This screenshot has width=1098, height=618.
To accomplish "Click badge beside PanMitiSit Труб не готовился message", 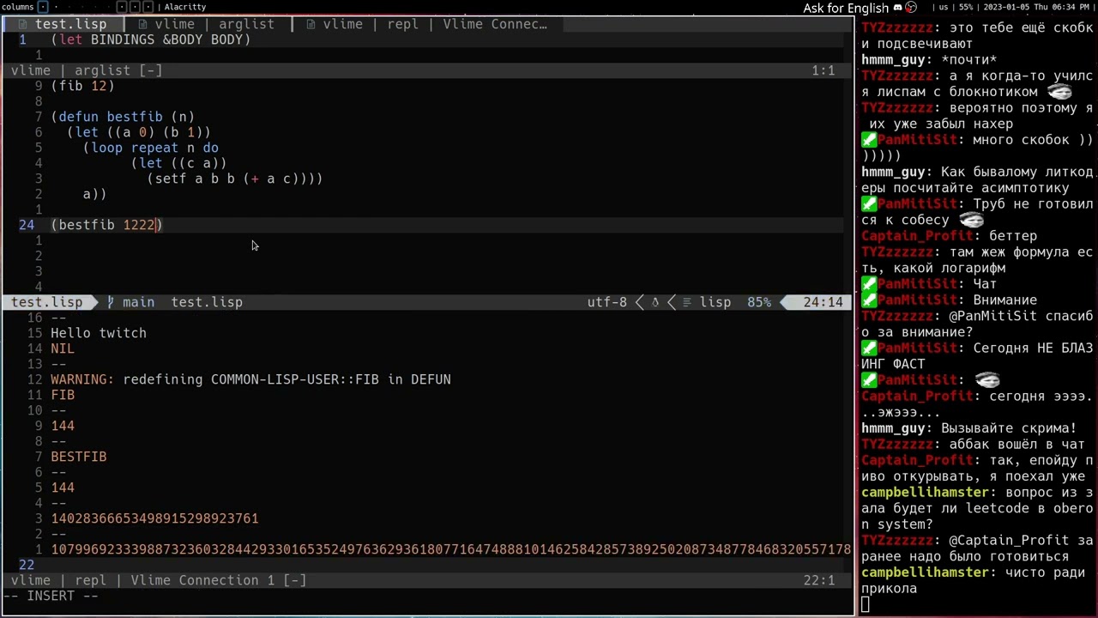I will coord(869,204).
